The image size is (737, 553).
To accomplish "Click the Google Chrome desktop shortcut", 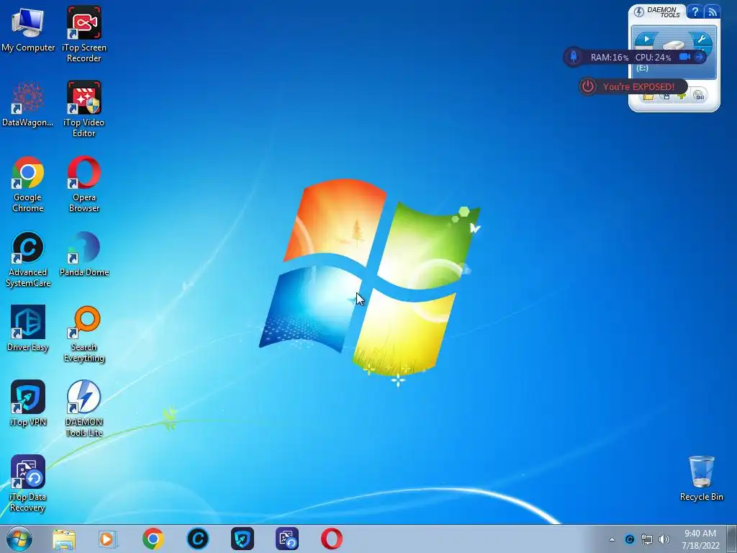I will [28, 184].
